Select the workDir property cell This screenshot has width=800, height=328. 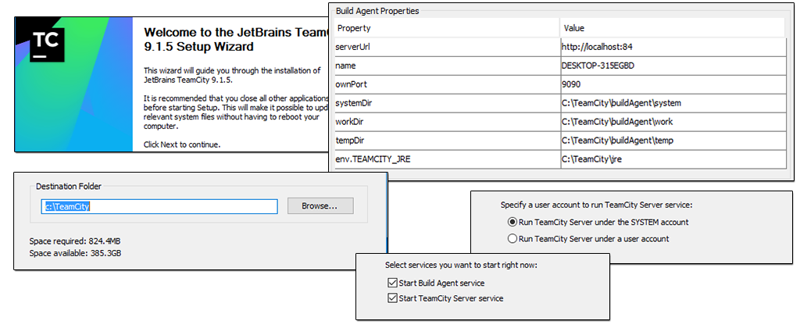coord(448,122)
